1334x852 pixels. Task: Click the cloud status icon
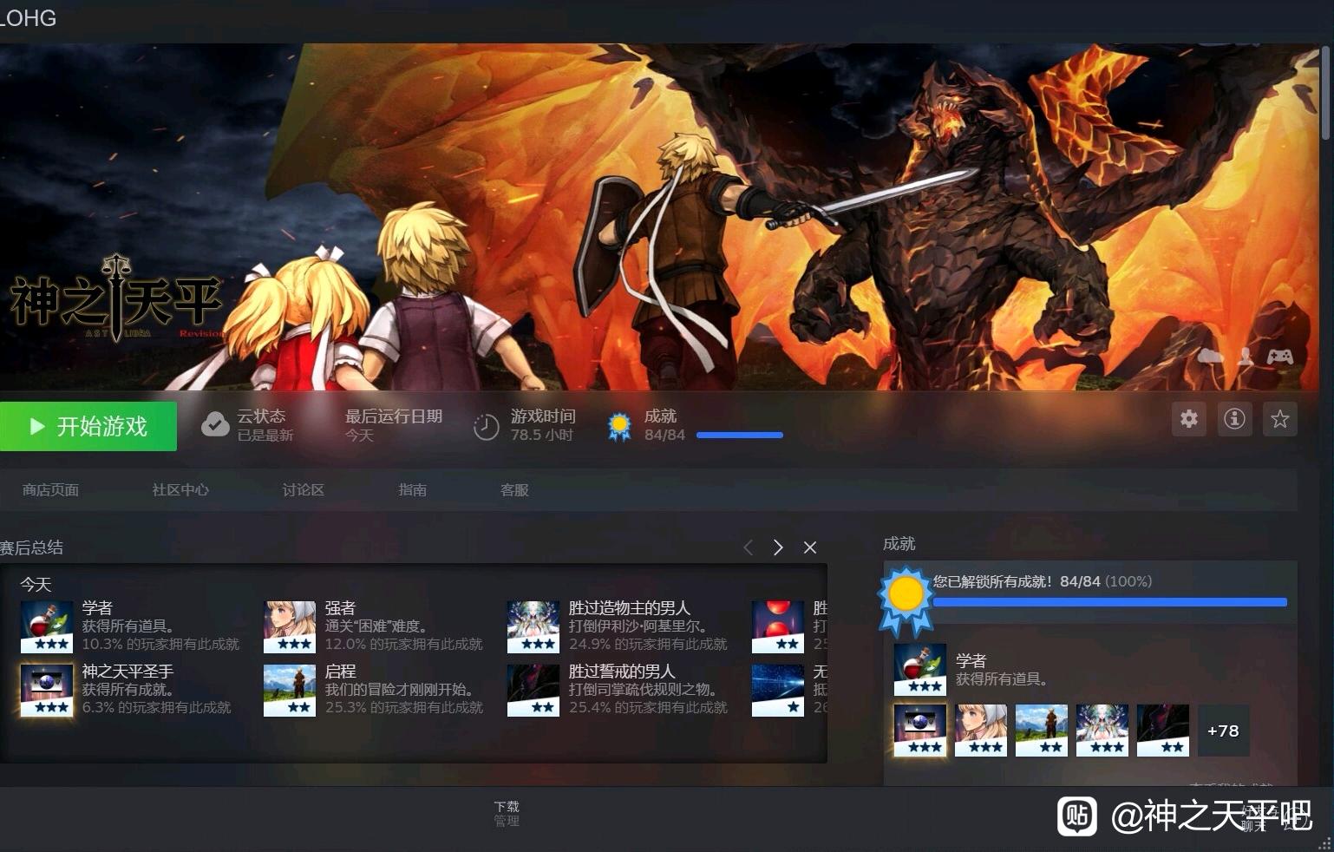[215, 425]
